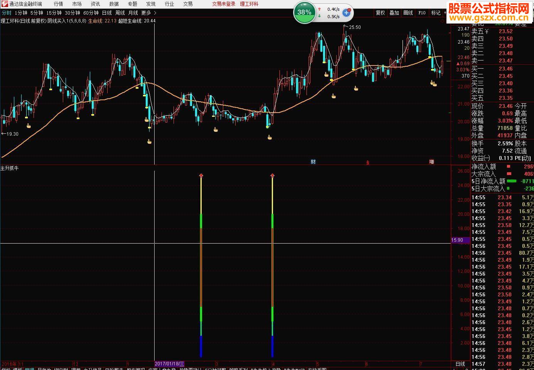Click tick row with volume 80.7万
534x370 pixels.
coord(502,253)
